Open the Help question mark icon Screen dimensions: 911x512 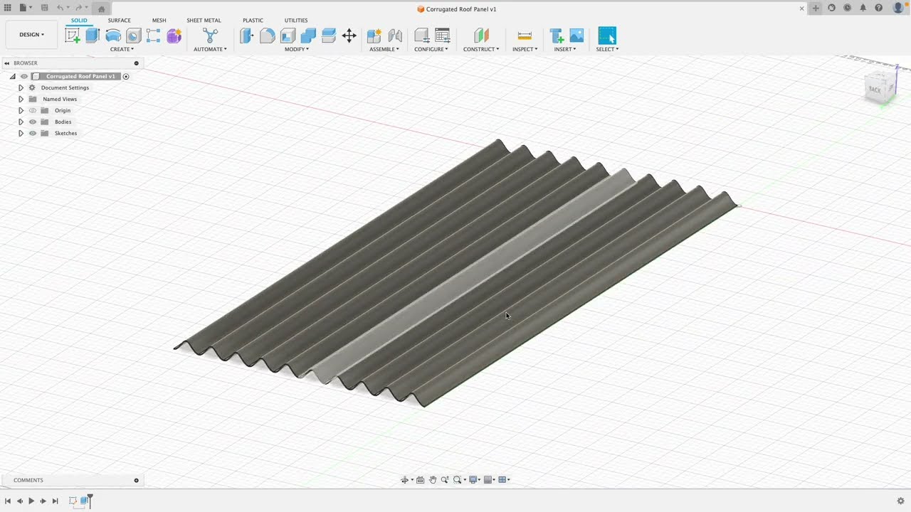tap(878, 8)
